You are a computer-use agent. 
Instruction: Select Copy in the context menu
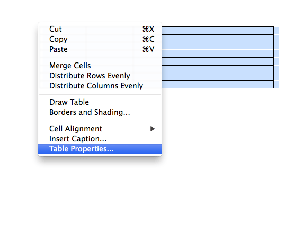pyautogui.click(x=100, y=39)
